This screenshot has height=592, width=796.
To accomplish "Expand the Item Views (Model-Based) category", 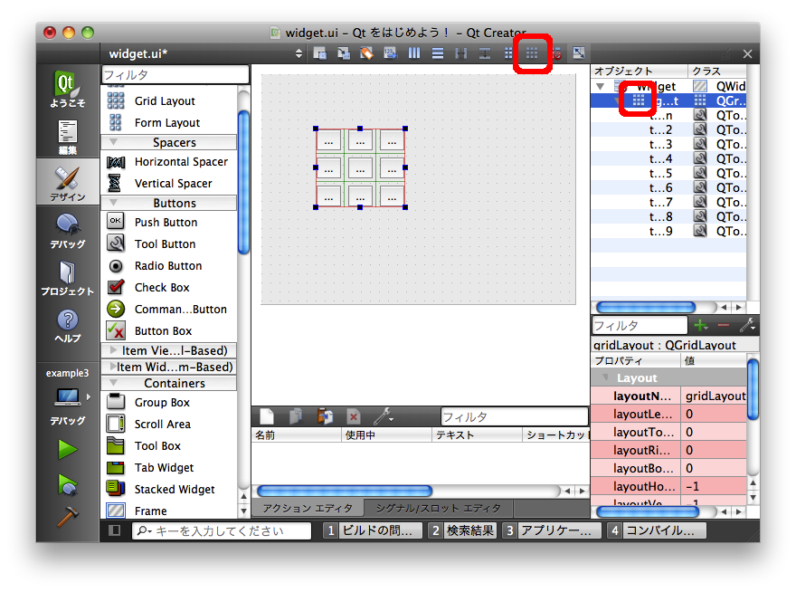I will (114, 350).
